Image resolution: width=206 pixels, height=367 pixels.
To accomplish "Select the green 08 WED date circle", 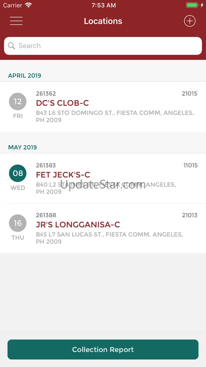I will (18, 173).
